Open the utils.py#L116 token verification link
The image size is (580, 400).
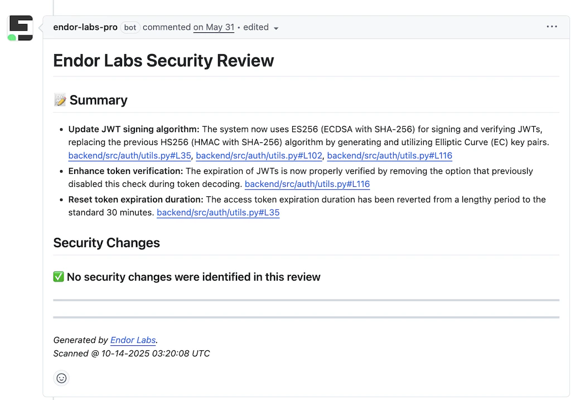tap(307, 184)
